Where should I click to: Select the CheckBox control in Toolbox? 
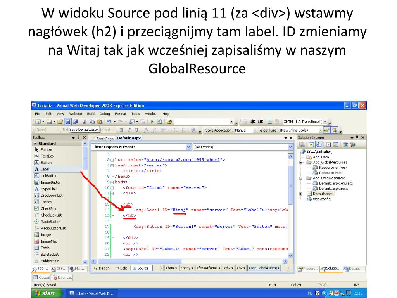tap(57, 208)
